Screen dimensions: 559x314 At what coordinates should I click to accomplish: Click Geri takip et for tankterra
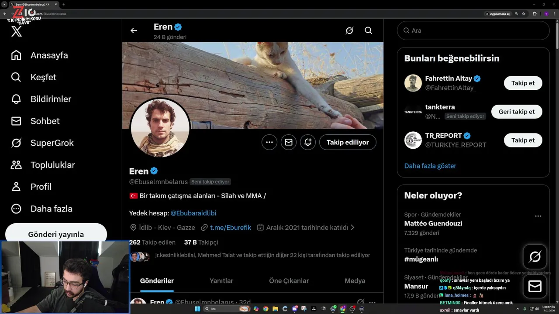pyautogui.click(x=517, y=112)
